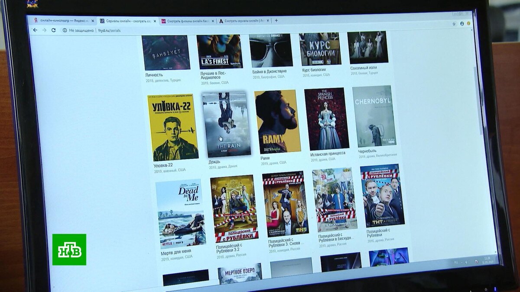Click the 'Дождь' title link
The height and width of the screenshot is (292, 520).
(x=214, y=162)
